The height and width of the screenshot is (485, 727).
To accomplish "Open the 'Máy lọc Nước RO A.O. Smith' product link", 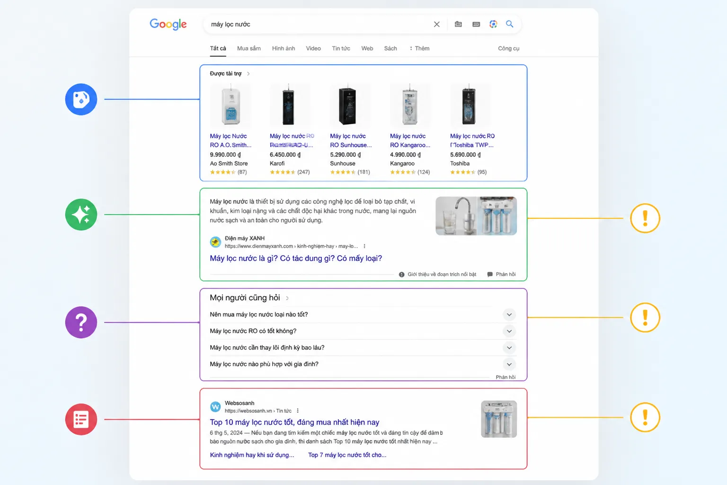I will [x=231, y=141].
